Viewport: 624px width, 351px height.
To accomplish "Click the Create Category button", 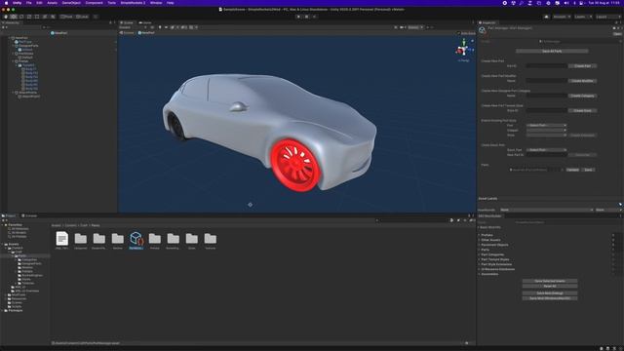I will click(x=582, y=96).
